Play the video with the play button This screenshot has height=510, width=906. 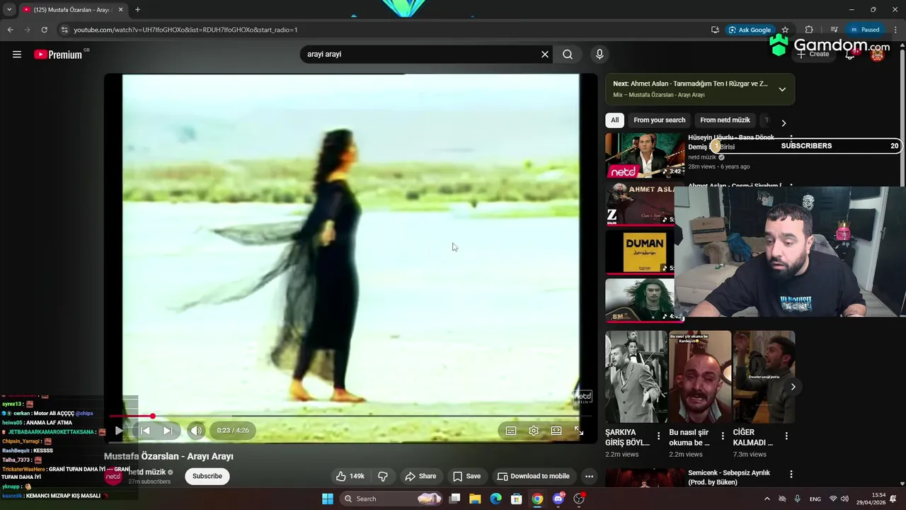click(x=119, y=431)
